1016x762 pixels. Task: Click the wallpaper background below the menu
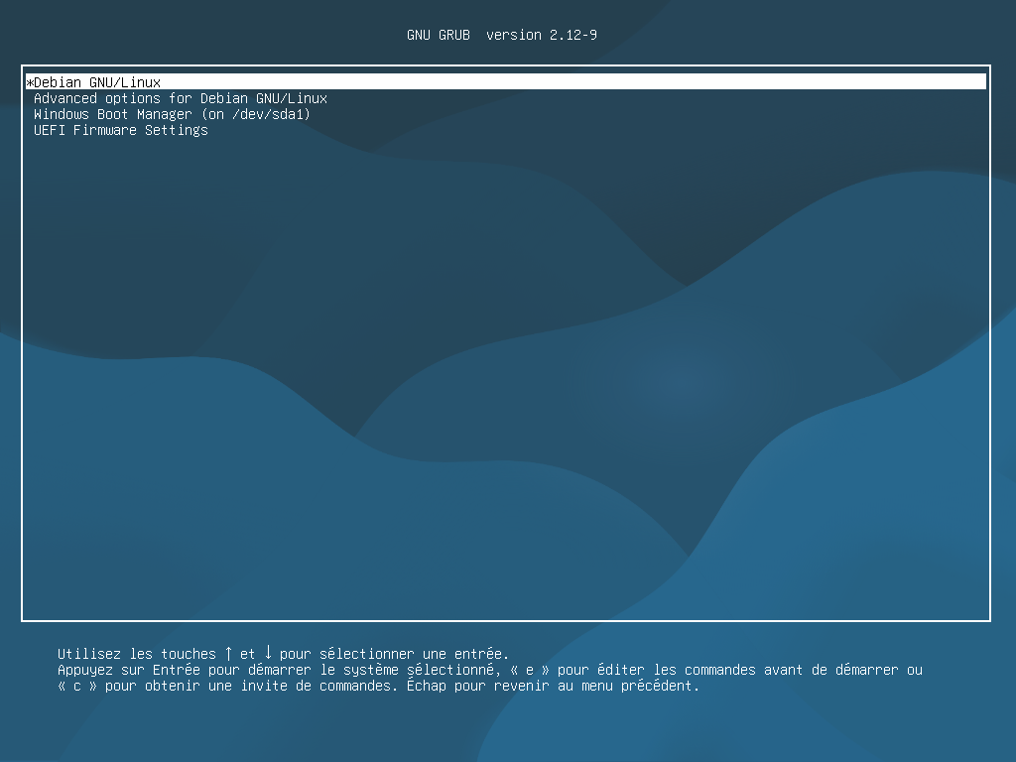[508, 734]
